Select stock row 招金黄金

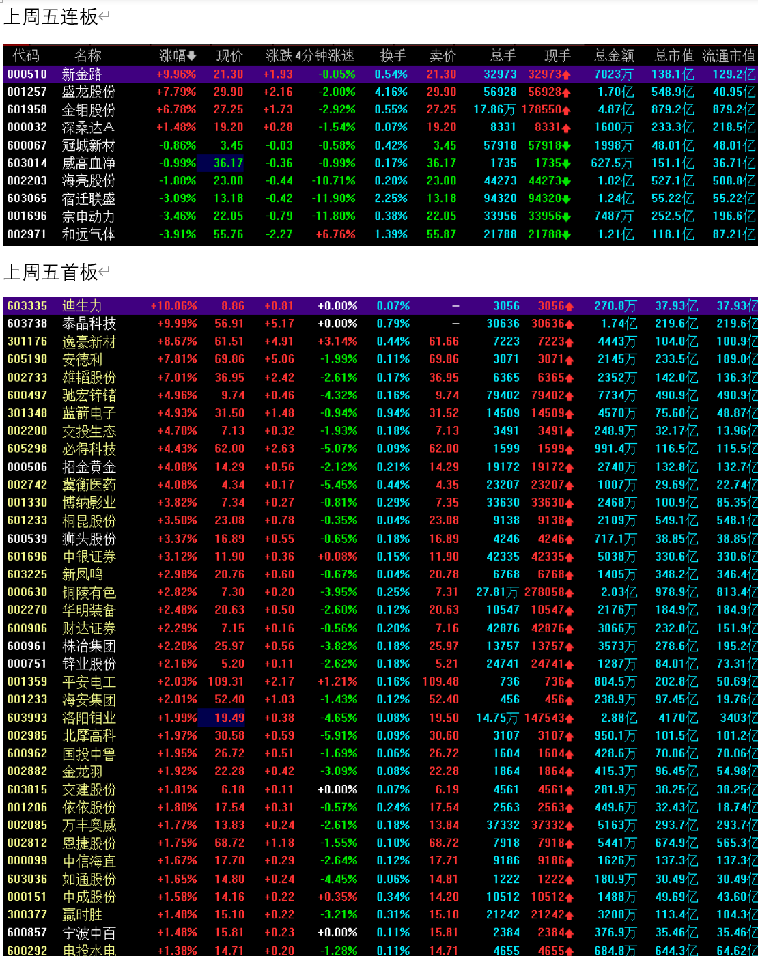point(380,467)
